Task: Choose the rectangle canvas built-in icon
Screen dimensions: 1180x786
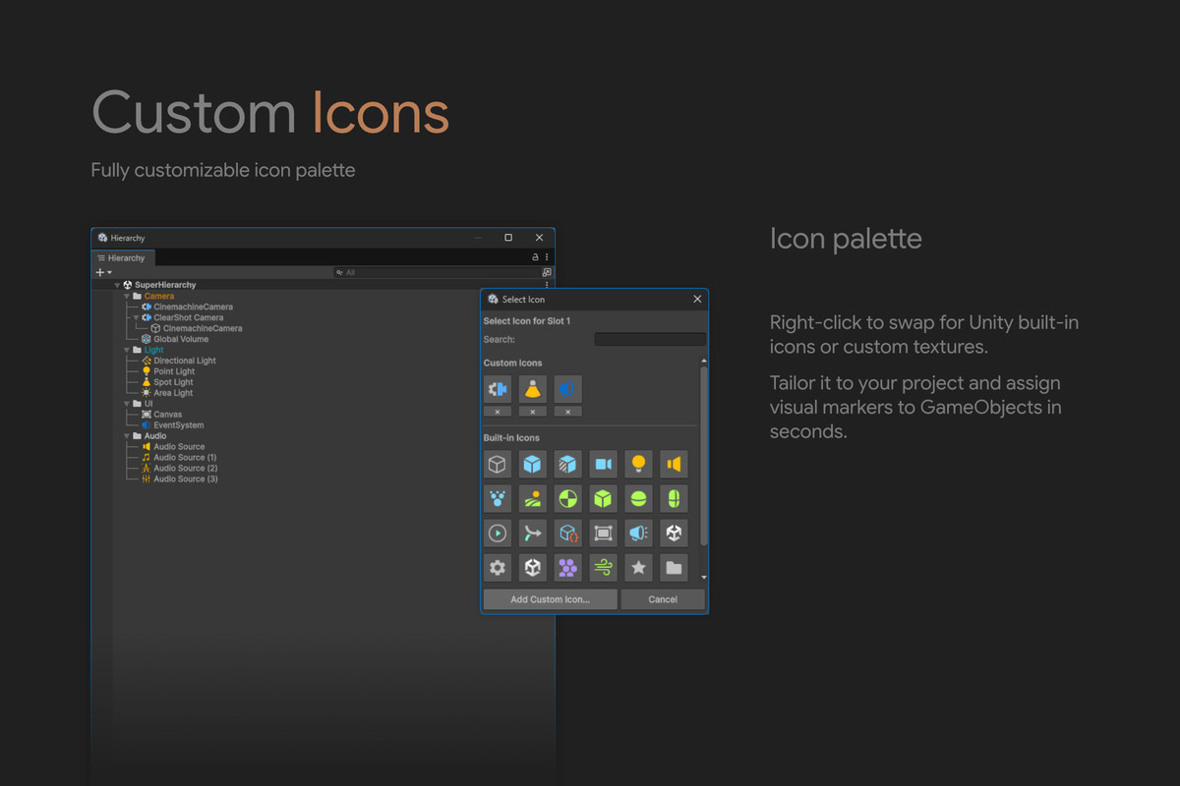Action: click(x=604, y=533)
